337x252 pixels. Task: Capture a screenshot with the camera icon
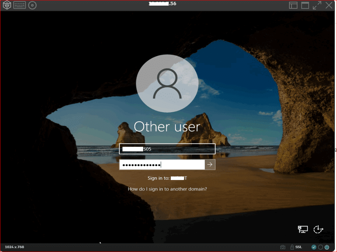point(283,247)
